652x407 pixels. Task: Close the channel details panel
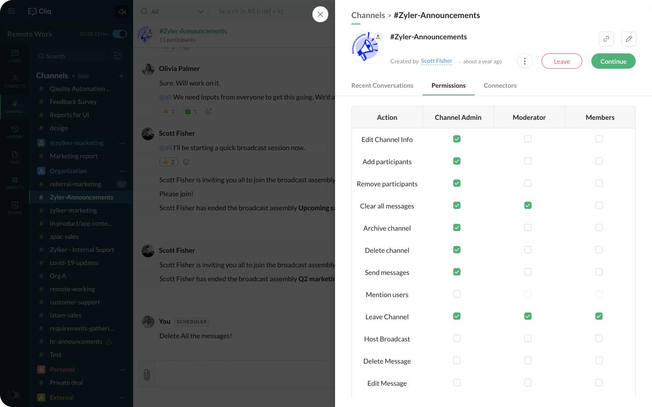(320, 14)
